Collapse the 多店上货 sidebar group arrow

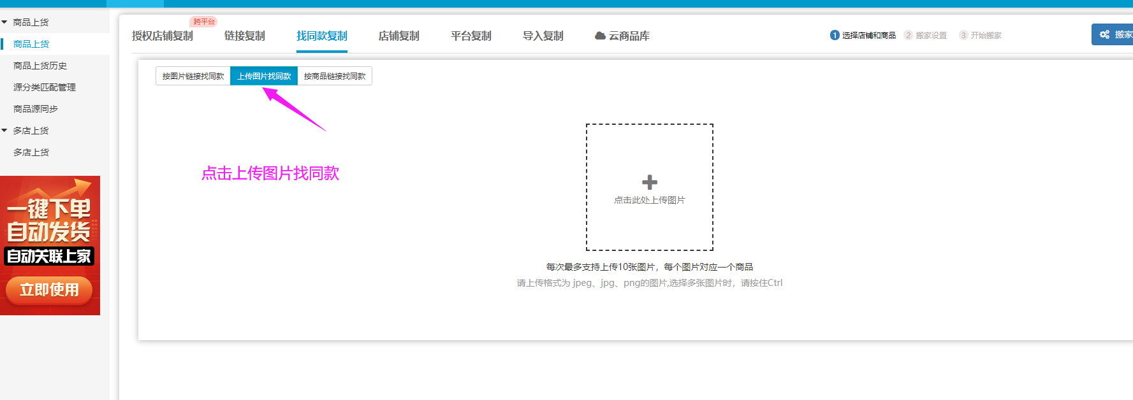pyautogui.click(x=5, y=131)
